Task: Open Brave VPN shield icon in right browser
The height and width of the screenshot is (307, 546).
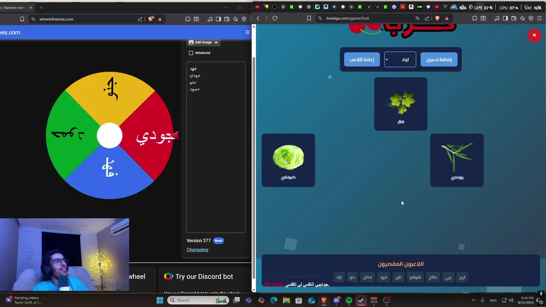Action: coord(531,18)
